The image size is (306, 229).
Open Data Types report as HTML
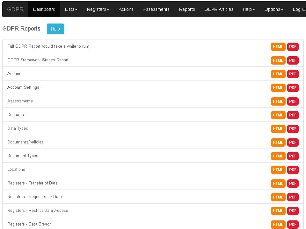[278, 129]
